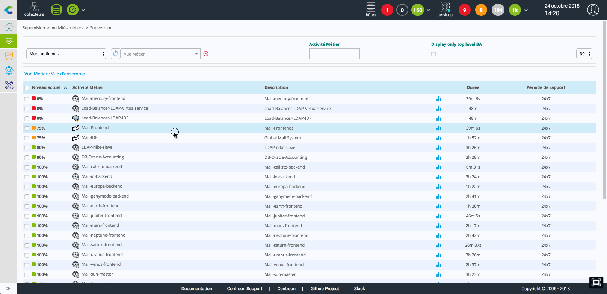Viewport: 607px width, 294px height.
Task: Click the green database status icon
Action: tap(56, 10)
